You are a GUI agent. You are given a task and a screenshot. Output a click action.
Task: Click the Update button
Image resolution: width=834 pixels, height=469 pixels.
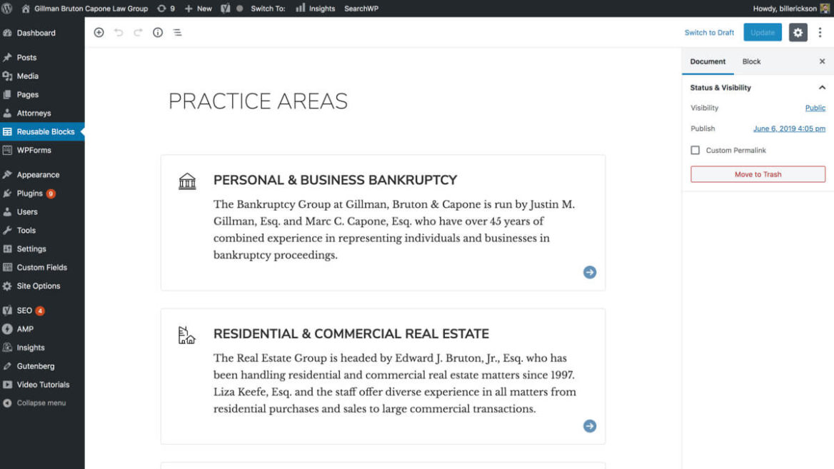pos(763,32)
